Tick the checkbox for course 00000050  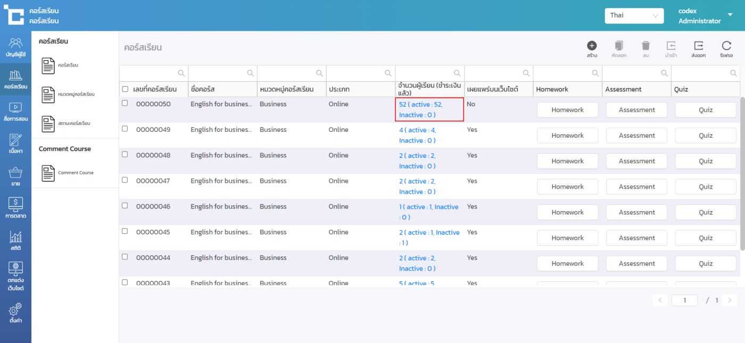[125, 103]
